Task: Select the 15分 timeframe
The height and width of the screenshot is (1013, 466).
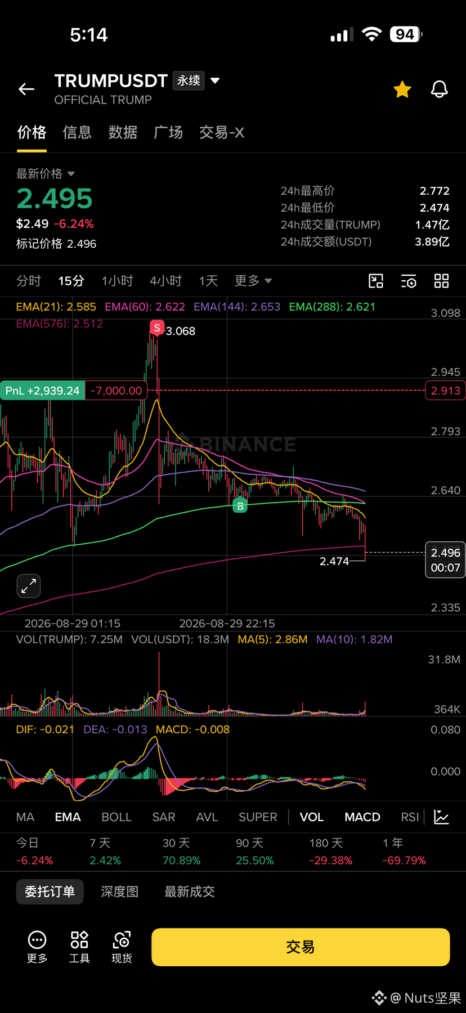Action: coord(71,281)
